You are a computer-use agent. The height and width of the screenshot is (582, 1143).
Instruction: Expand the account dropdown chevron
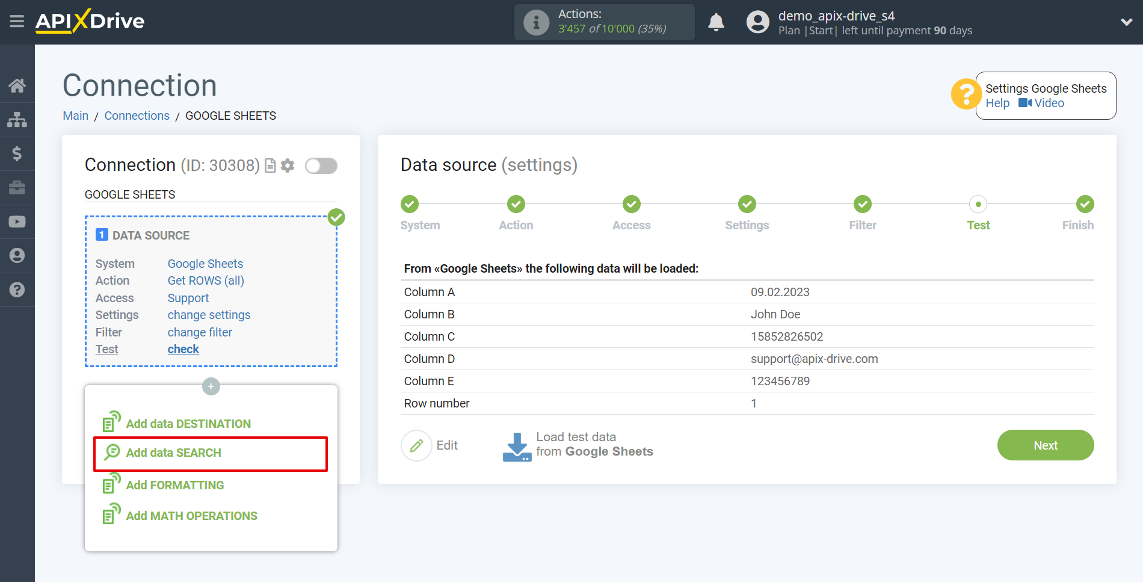tap(1126, 22)
